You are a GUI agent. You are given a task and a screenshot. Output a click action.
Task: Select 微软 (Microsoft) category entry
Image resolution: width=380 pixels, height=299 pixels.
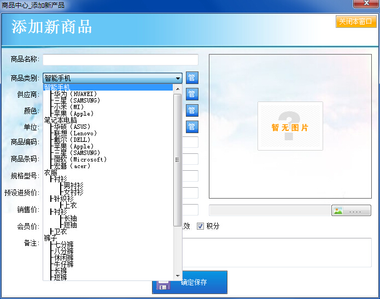[x=80, y=159]
